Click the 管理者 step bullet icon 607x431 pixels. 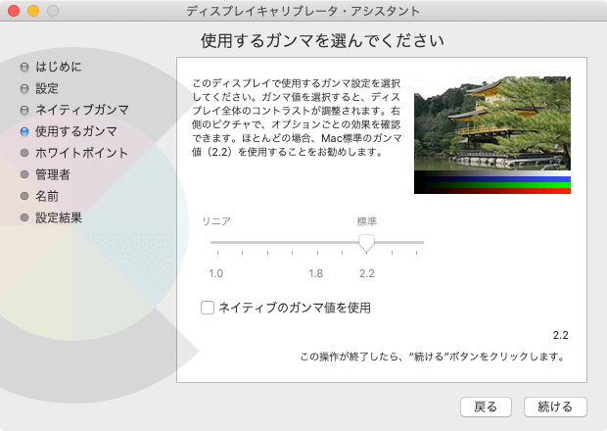pos(24,174)
